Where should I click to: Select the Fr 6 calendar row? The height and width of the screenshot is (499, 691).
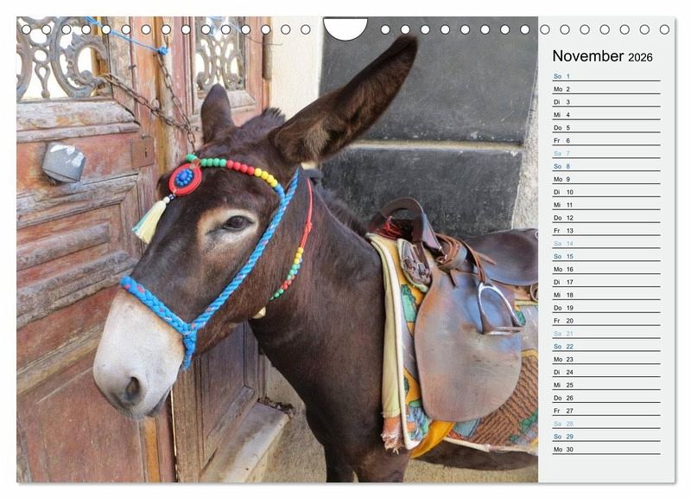(606, 140)
